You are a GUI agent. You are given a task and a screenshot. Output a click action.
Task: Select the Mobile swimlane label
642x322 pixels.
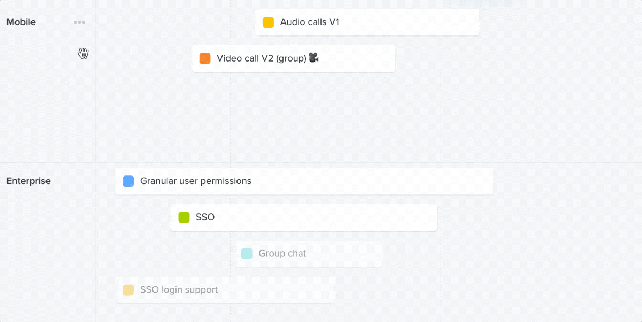pyautogui.click(x=21, y=22)
